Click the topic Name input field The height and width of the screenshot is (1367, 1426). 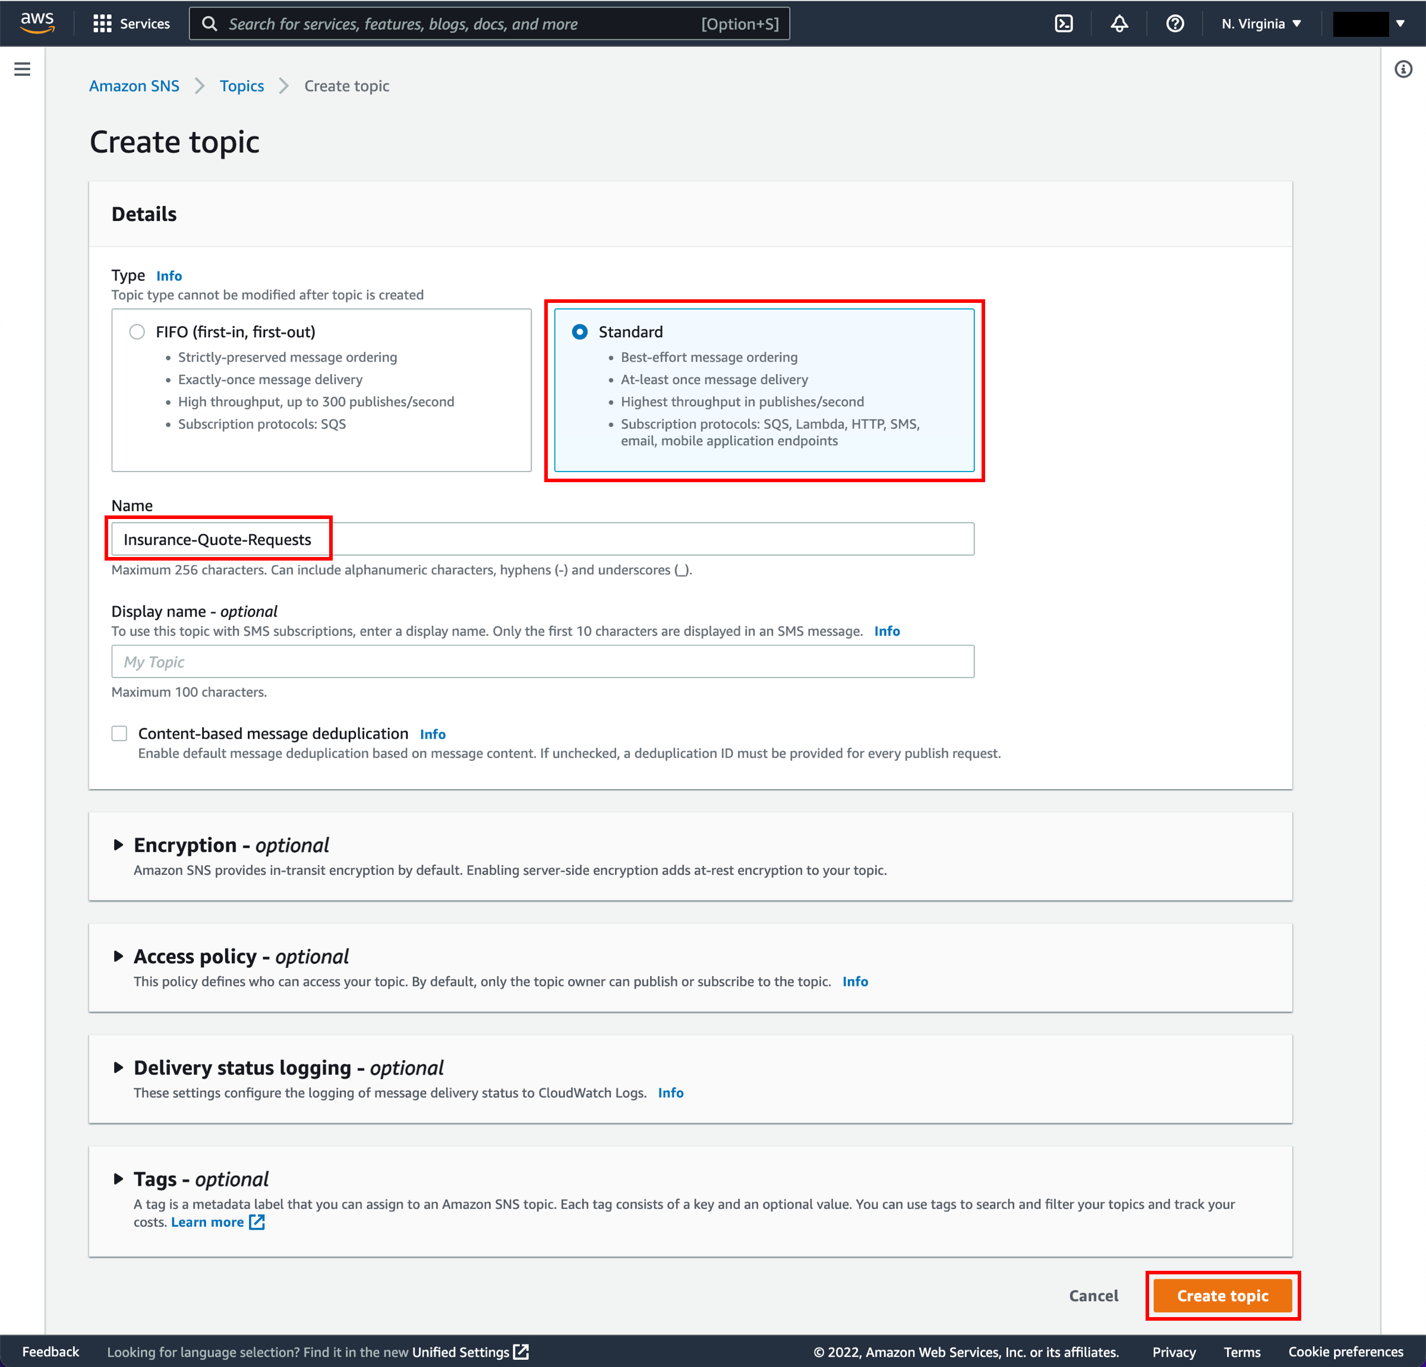544,539
